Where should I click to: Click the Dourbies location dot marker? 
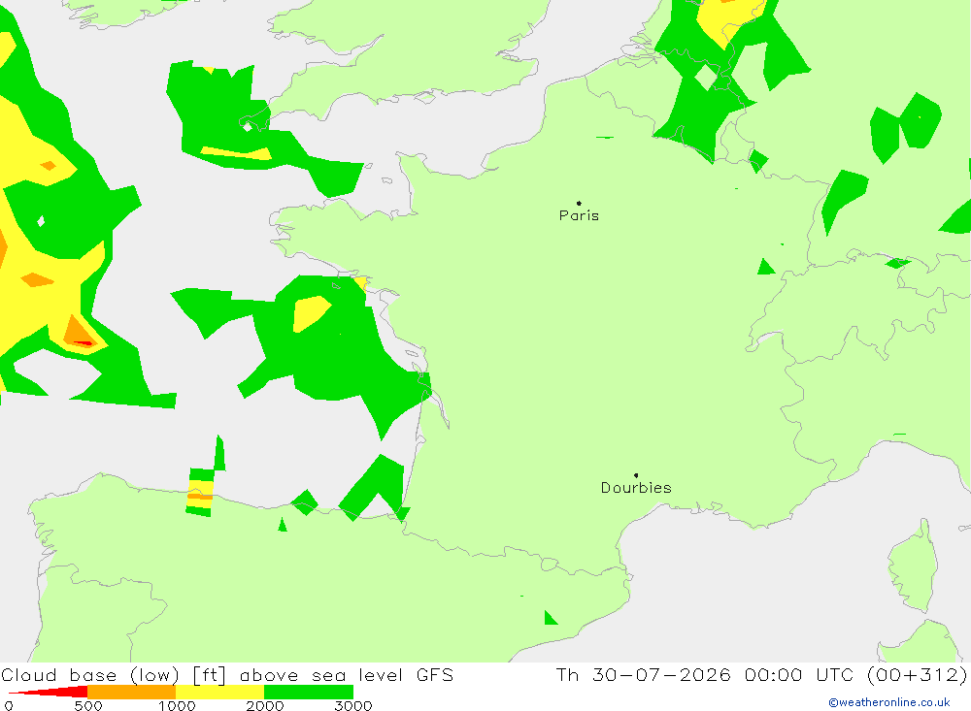coord(636,475)
